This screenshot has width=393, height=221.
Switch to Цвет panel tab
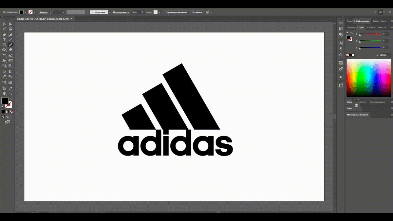pyautogui.click(x=361, y=28)
